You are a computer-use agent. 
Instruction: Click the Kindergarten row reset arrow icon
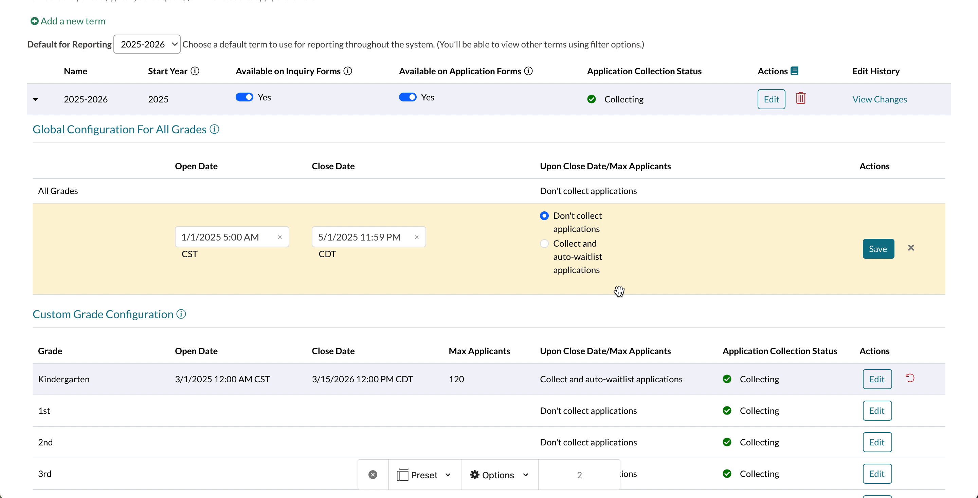click(910, 378)
